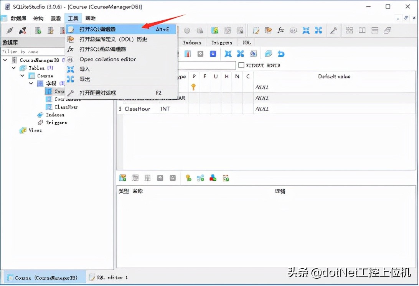Click the move column down blue arrow icon
The width and height of the screenshot is (419, 286).
pos(213,53)
